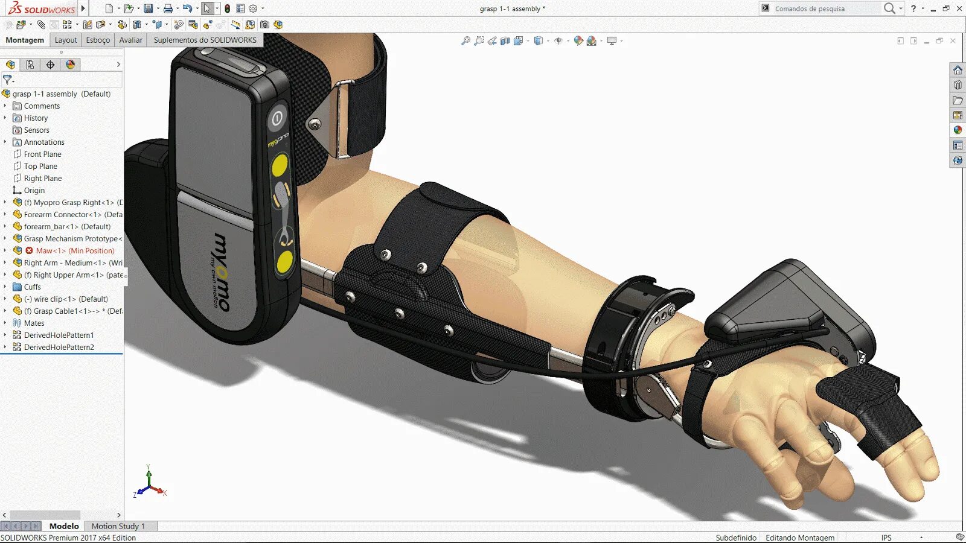
Task: Expand DerivedHolePattern1 in the tree
Action: click(x=5, y=335)
